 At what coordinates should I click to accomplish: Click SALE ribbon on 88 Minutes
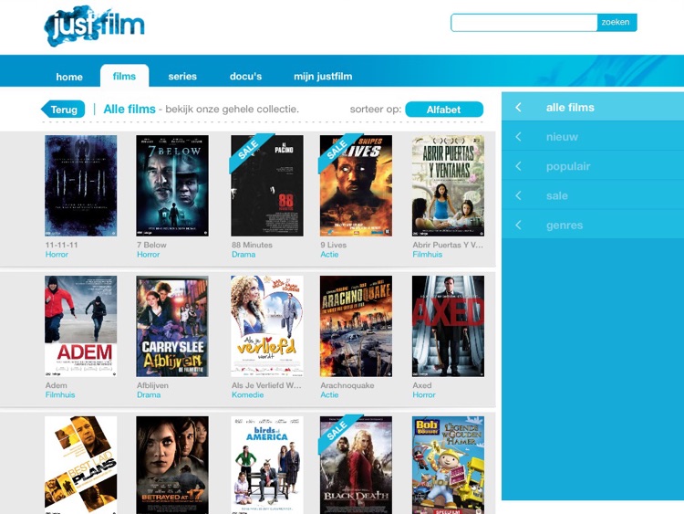point(249,152)
